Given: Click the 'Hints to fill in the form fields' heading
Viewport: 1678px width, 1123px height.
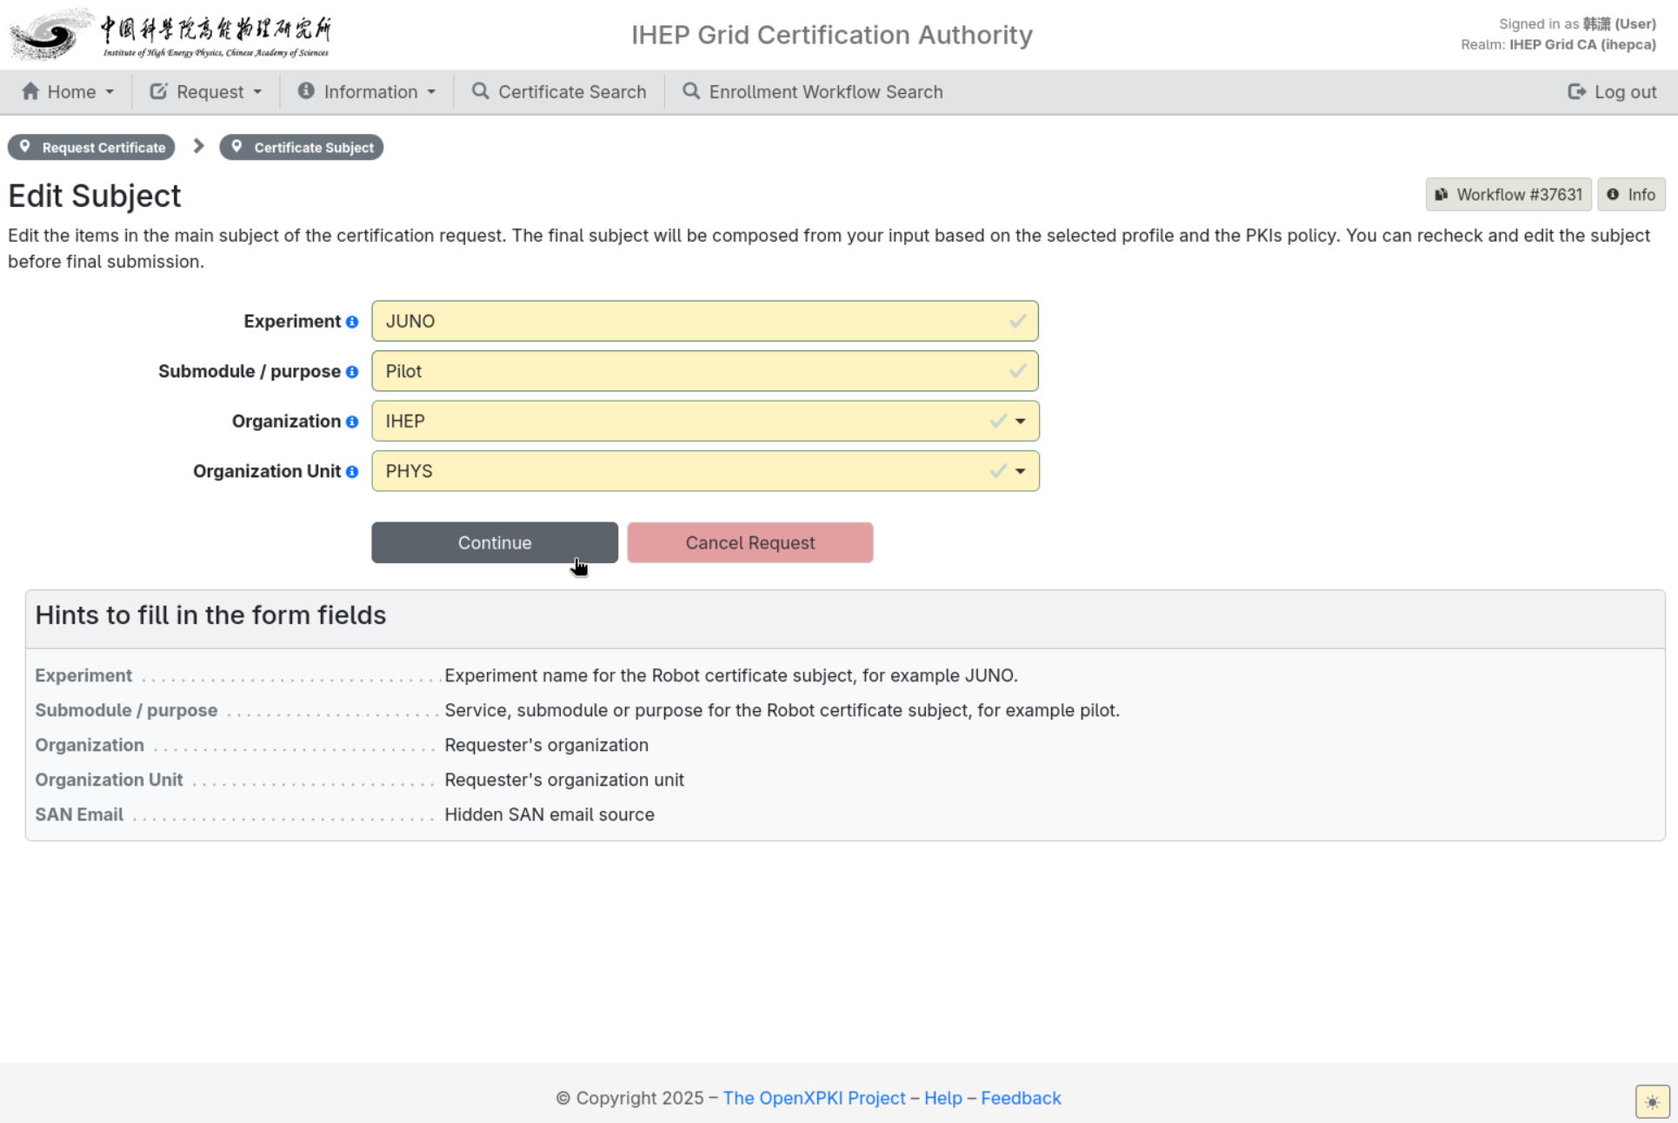Looking at the screenshot, I should (x=210, y=615).
